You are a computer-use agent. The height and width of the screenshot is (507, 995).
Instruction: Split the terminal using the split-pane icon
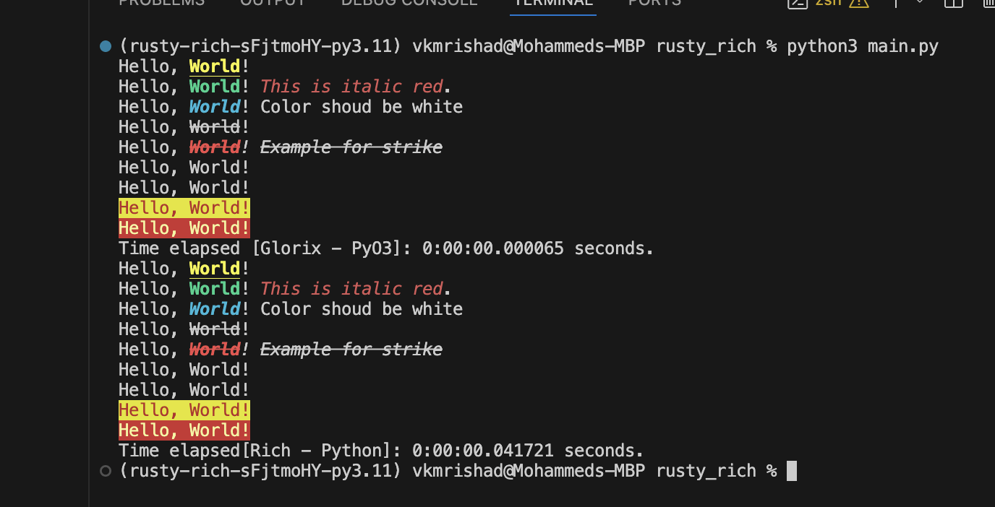pos(953,4)
